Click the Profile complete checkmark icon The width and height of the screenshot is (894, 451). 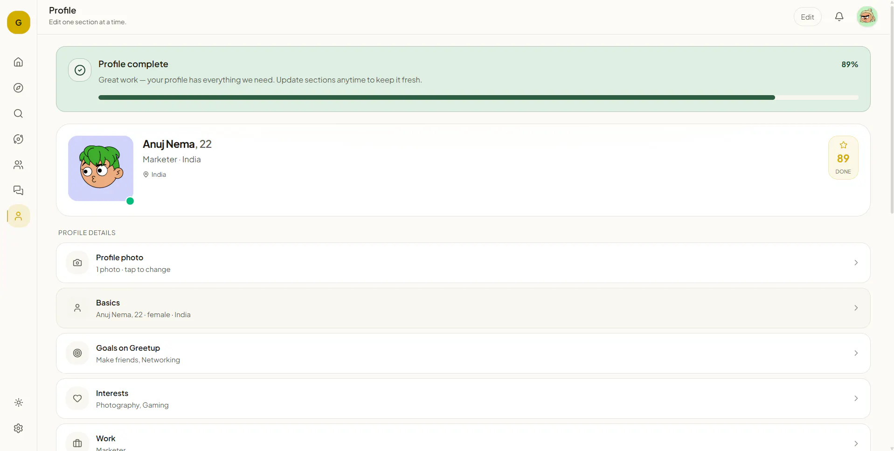(80, 70)
